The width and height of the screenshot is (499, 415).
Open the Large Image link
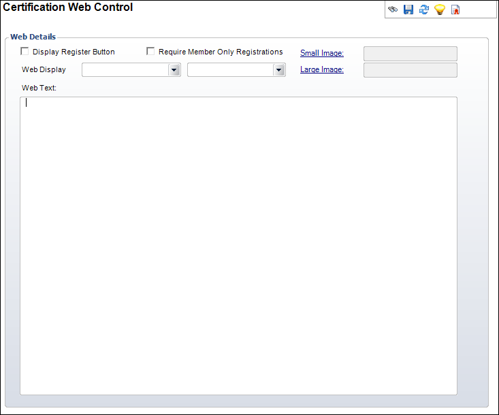pos(322,69)
